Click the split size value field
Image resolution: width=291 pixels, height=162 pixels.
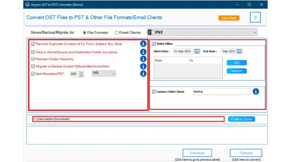(74, 74)
